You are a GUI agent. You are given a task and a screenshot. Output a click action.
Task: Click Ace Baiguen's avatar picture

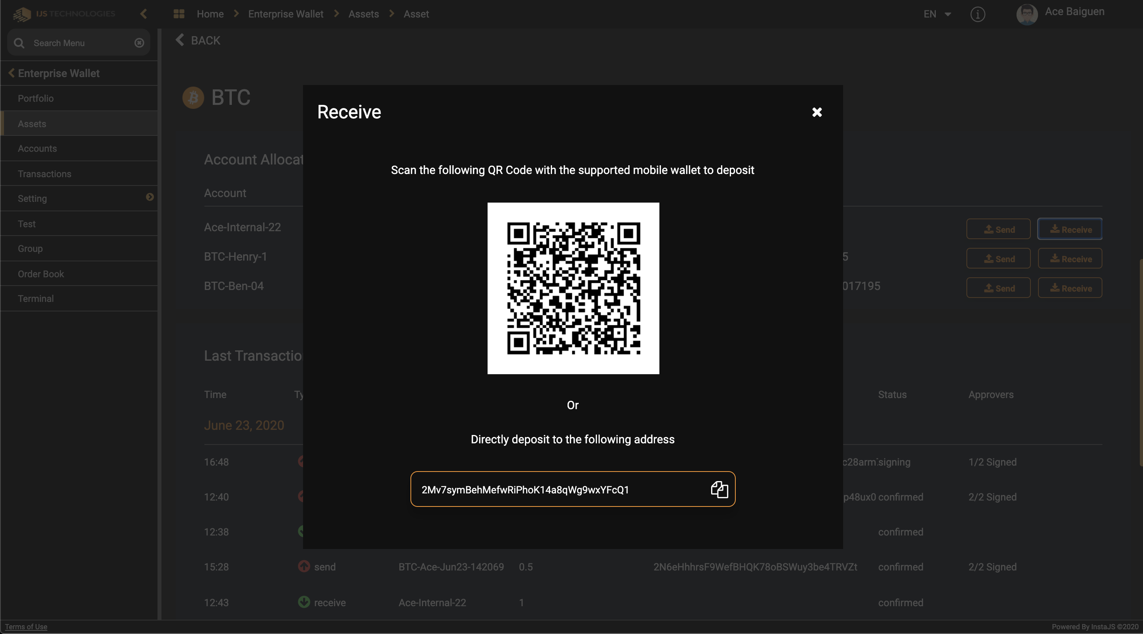[1026, 14]
